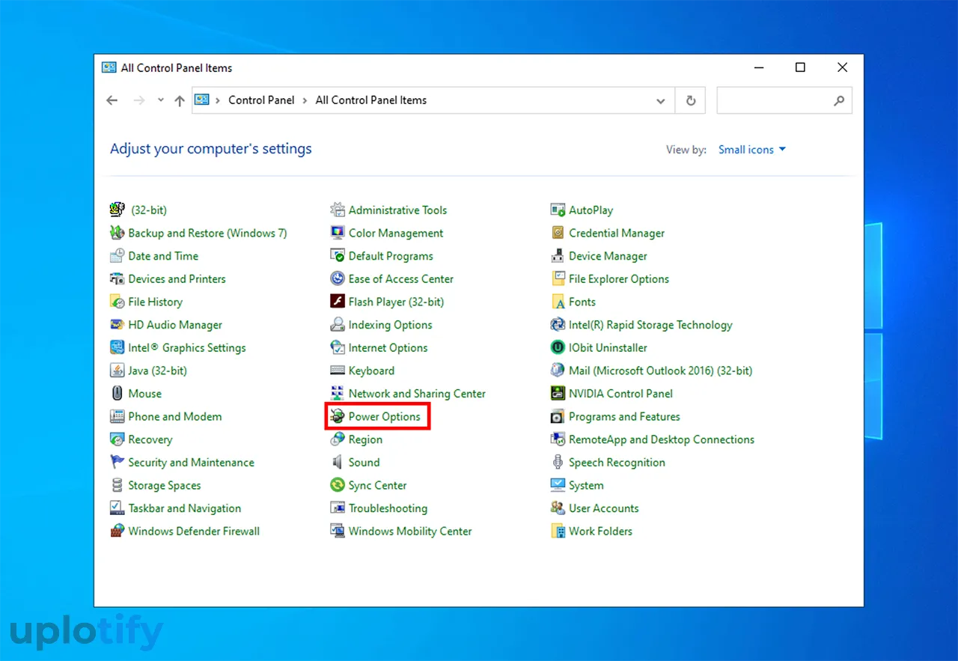Image resolution: width=958 pixels, height=661 pixels.
Task: Open the AutoPlay link
Action: click(x=591, y=210)
